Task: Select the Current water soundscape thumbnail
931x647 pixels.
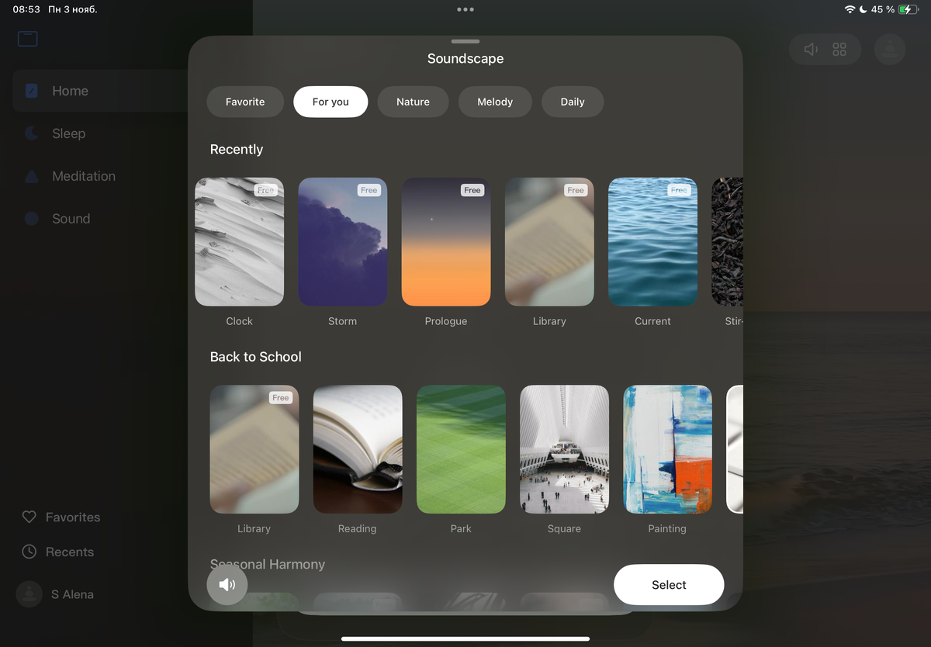Action: [652, 242]
